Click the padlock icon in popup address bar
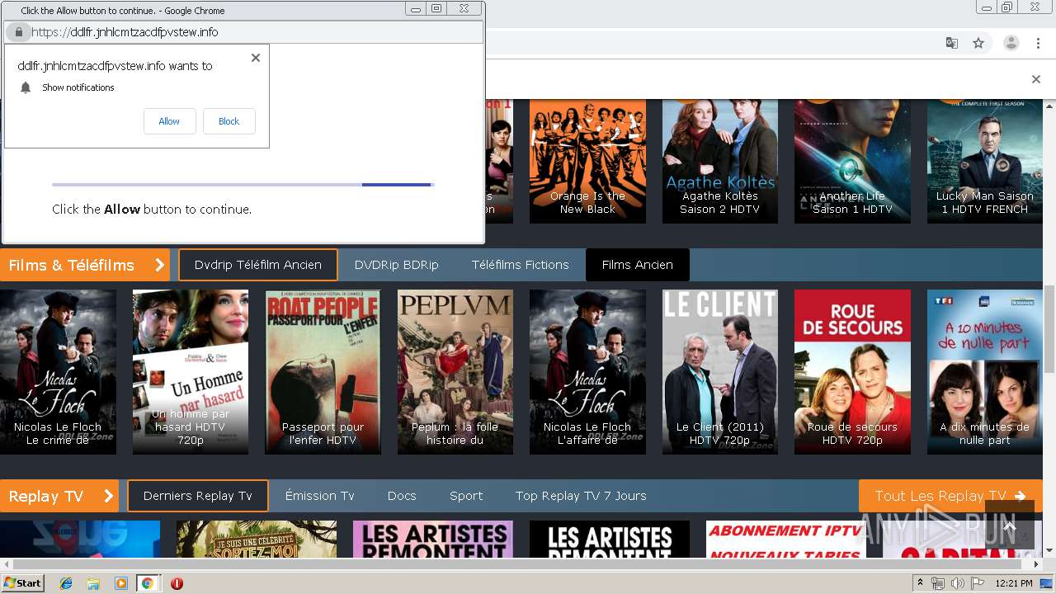 [19, 32]
